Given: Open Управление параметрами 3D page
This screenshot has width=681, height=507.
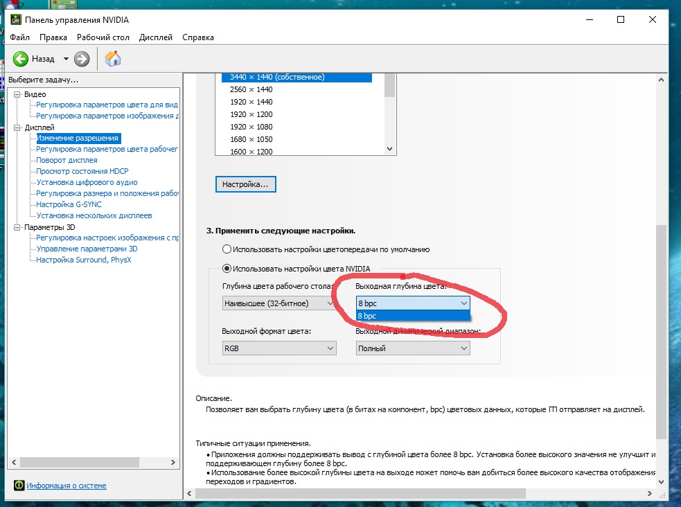Looking at the screenshot, I should [x=87, y=249].
